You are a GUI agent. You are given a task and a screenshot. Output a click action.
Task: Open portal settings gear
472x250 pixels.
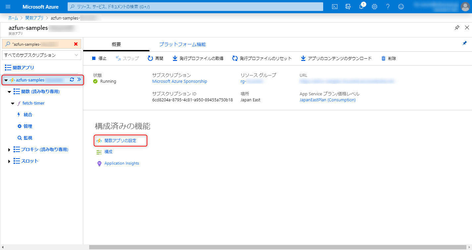point(375,7)
